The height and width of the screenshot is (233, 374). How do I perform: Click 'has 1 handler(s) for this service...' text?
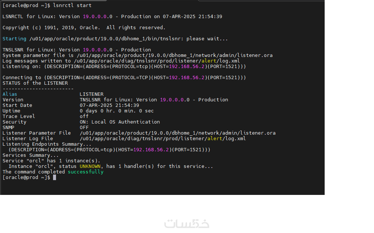160,166
